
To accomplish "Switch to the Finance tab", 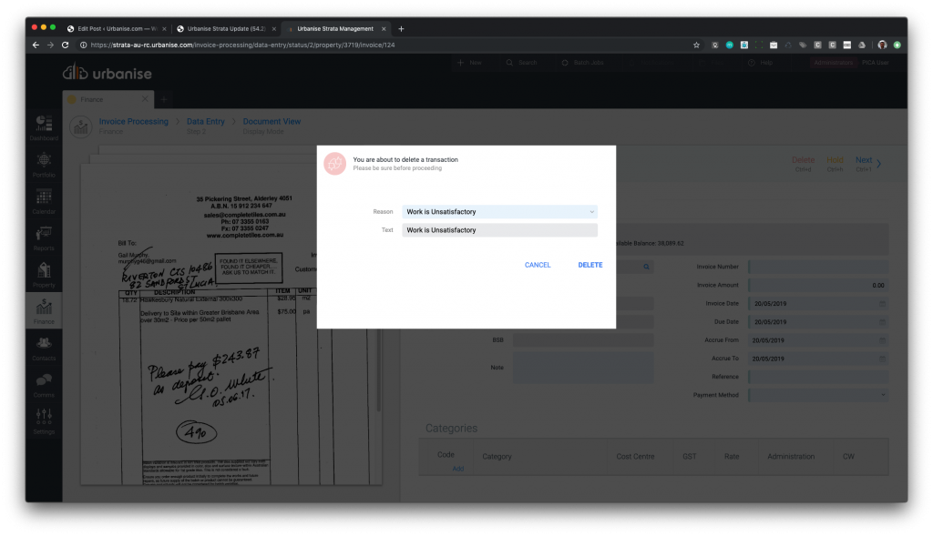I will (92, 99).
